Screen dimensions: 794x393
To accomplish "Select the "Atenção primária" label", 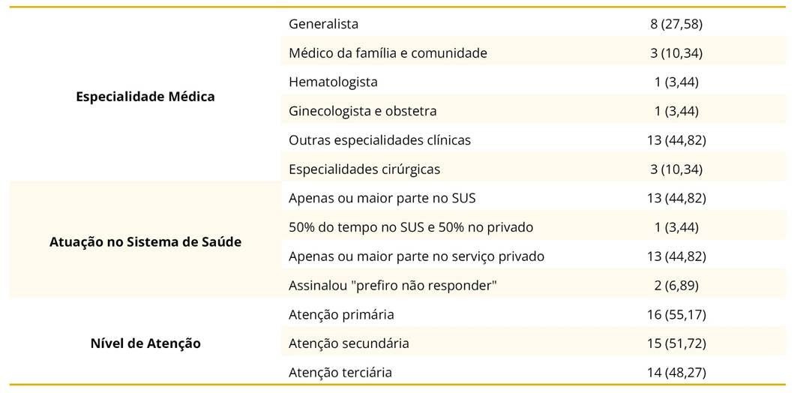I will coord(341,315).
